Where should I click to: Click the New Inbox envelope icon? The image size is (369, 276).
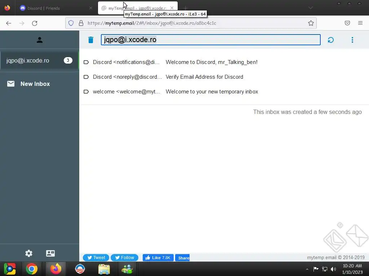11,84
